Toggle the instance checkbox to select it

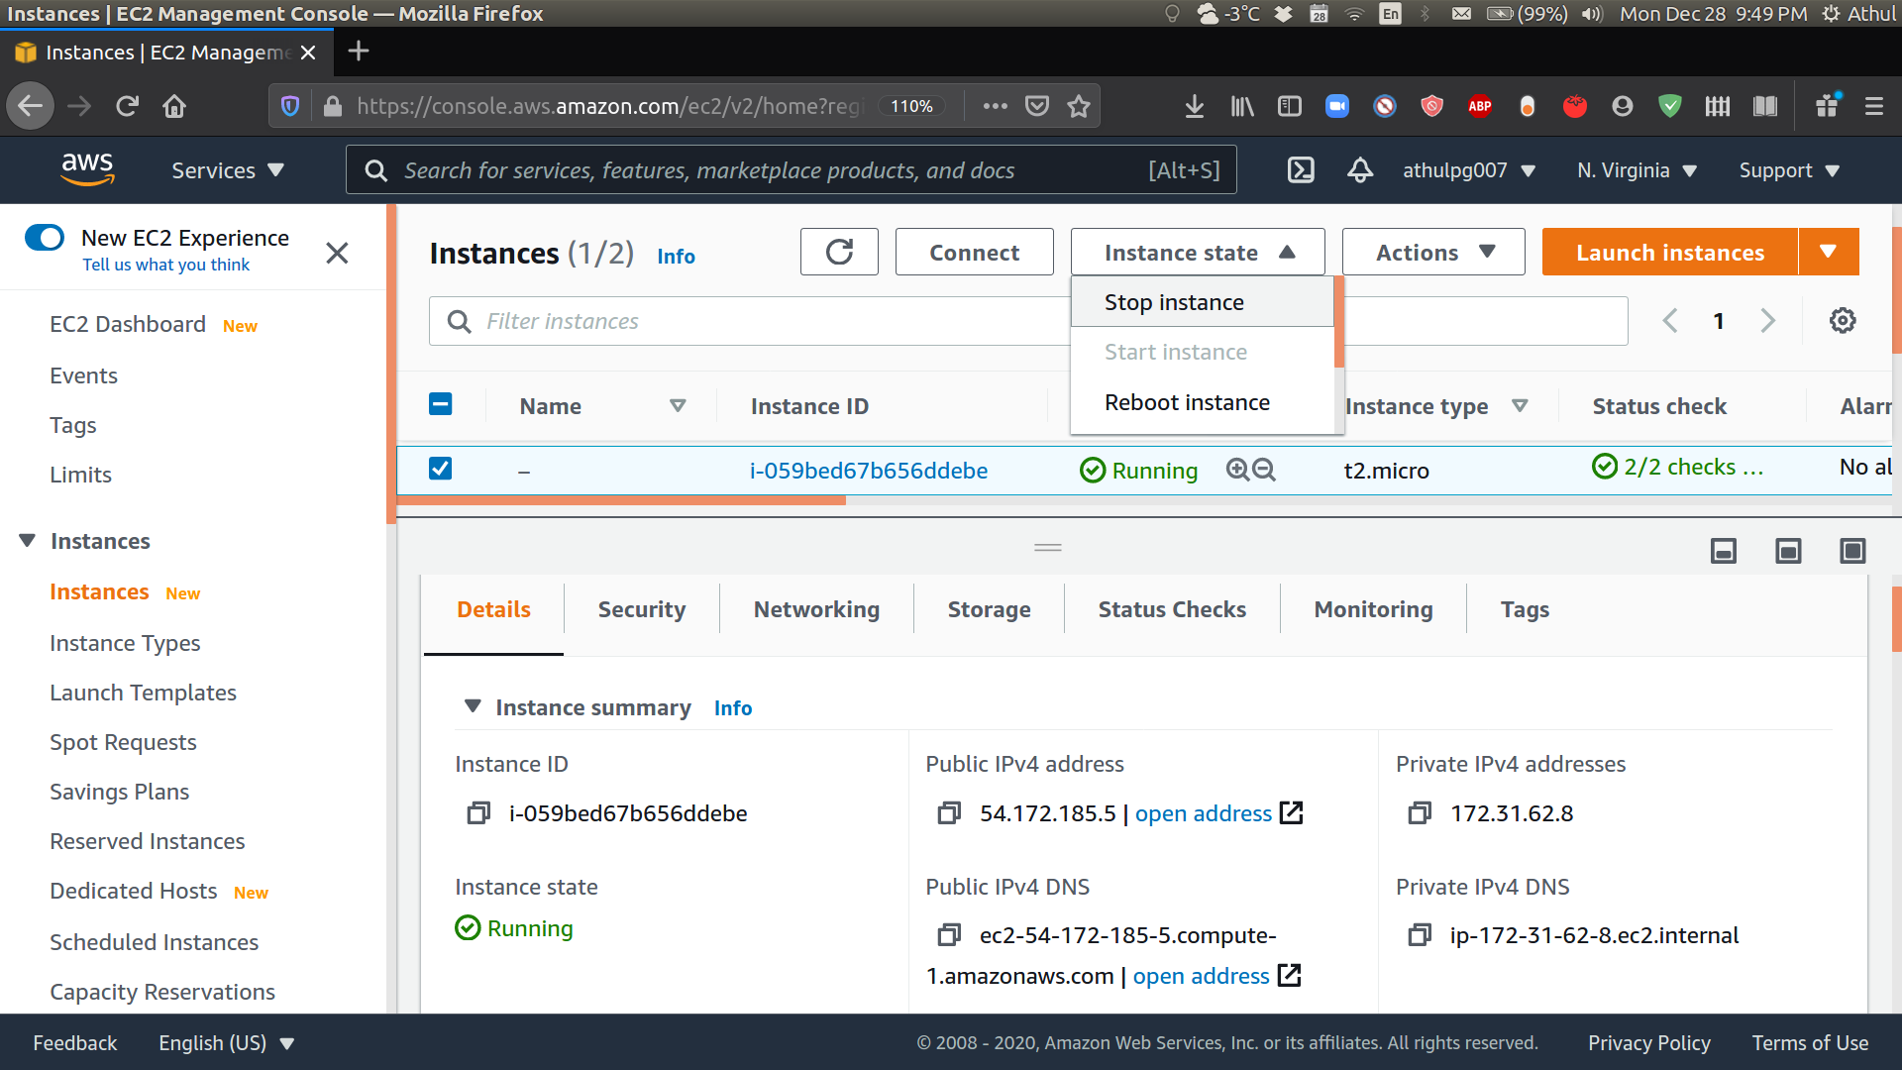coord(440,467)
